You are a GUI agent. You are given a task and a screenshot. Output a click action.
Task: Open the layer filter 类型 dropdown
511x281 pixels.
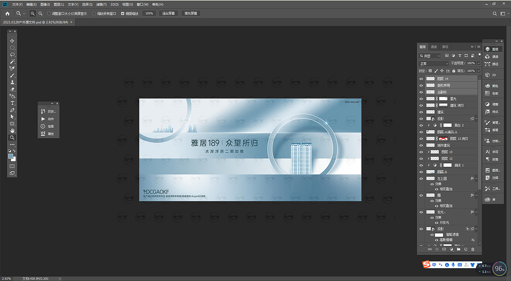pos(430,56)
